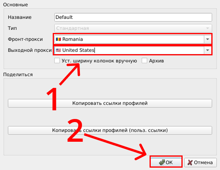Click the Romania flag icon in Фронт-прокси
The height and width of the screenshot is (170, 220).
[x=58, y=39]
